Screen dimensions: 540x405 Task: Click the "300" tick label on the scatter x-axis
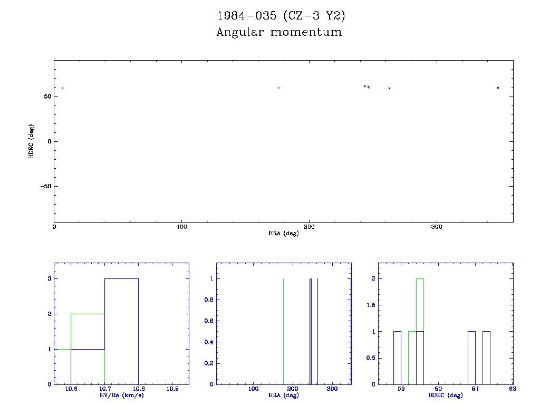(436, 227)
